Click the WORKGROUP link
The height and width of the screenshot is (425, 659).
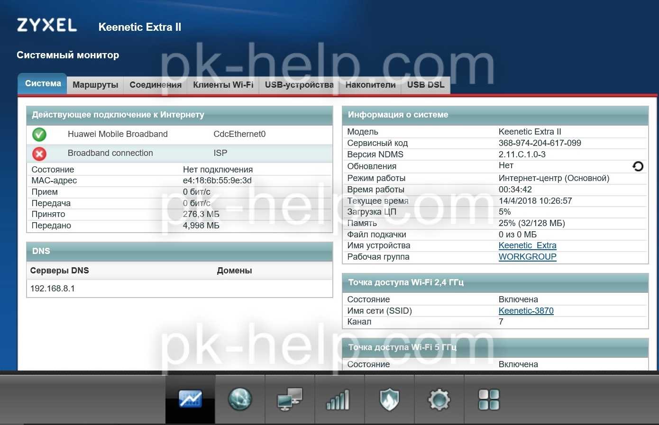tap(527, 257)
